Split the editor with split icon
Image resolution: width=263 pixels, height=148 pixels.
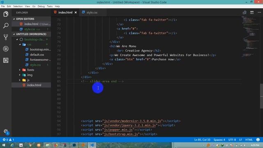(252, 12)
